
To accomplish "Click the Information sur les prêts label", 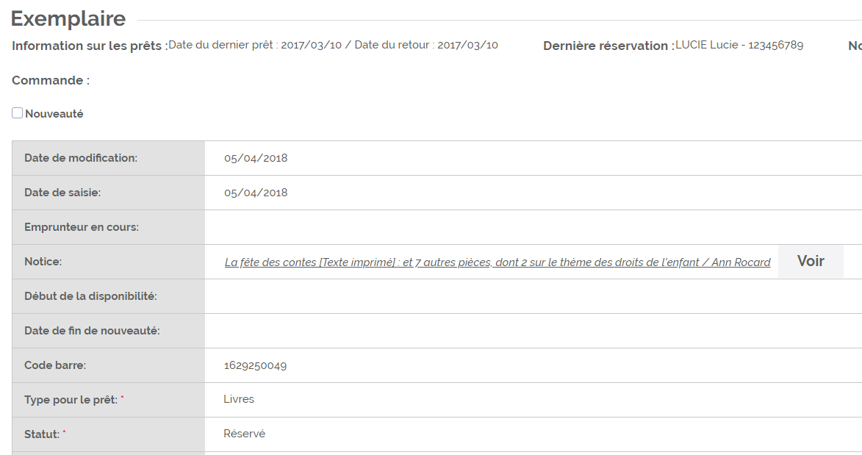I will pos(90,46).
